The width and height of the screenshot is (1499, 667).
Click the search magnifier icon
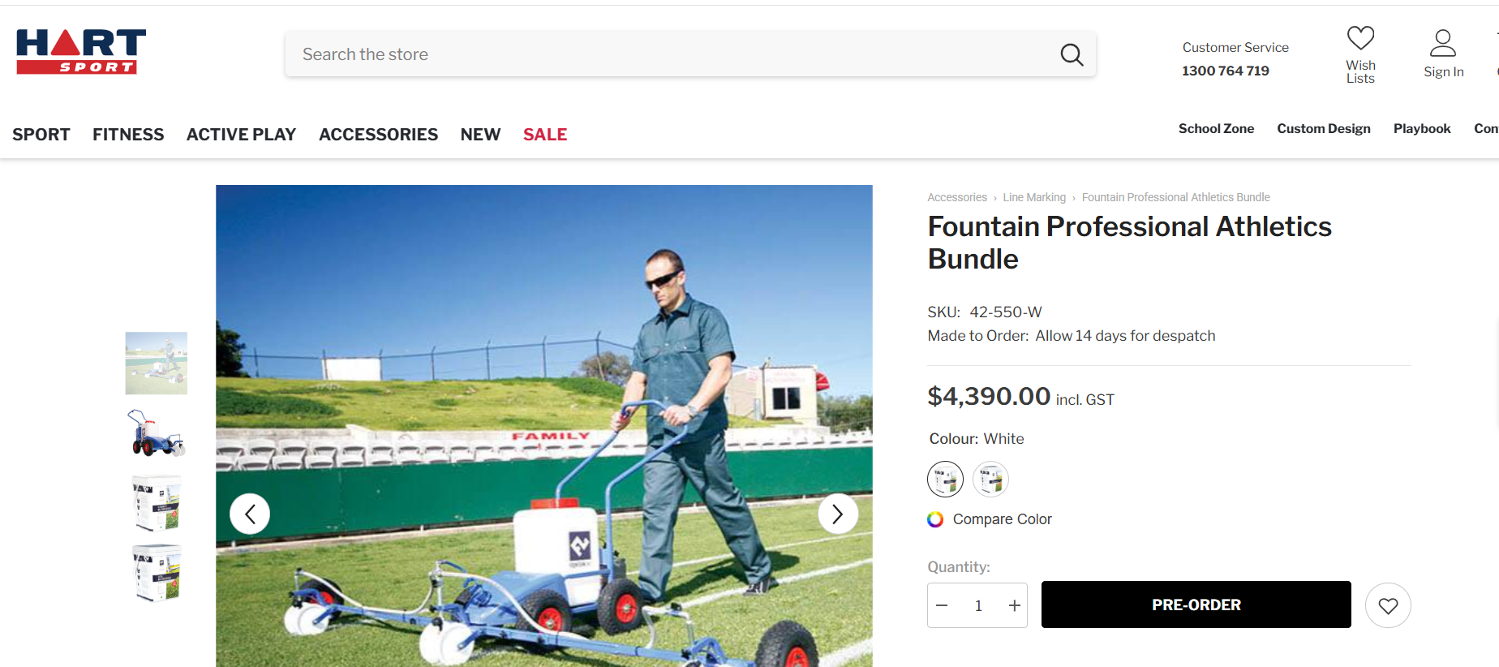click(x=1072, y=54)
